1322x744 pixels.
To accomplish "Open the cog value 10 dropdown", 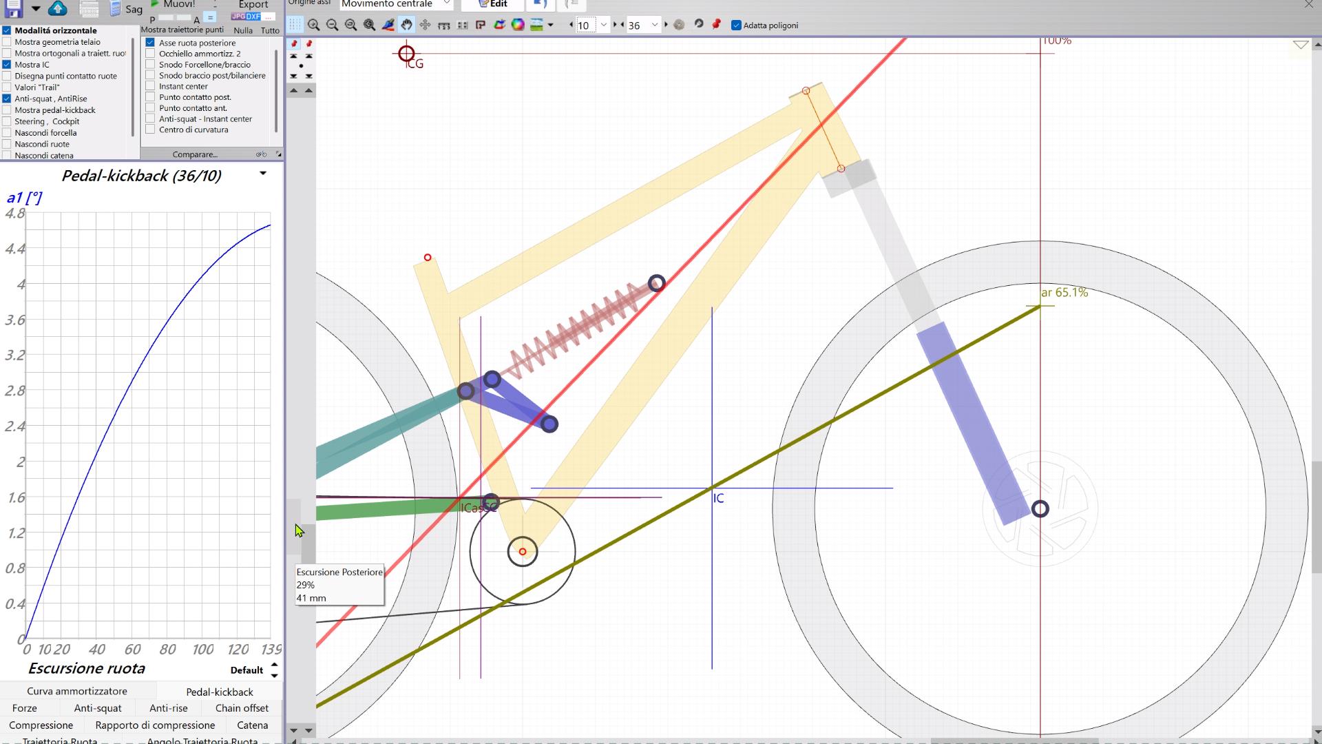I will (604, 25).
